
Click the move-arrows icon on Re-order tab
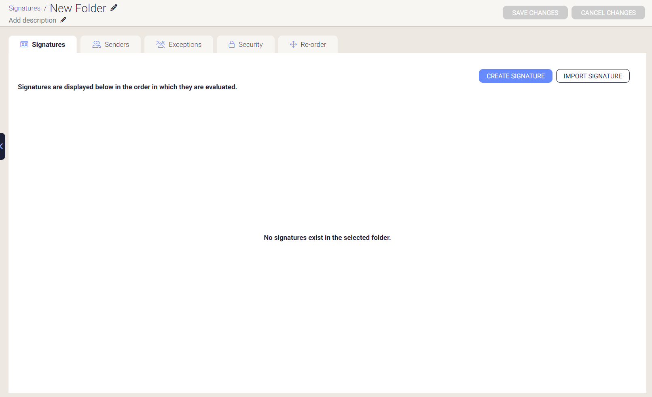[x=292, y=44]
